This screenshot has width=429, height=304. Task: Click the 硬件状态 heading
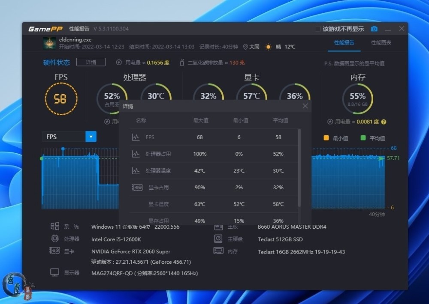click(57, 63)
